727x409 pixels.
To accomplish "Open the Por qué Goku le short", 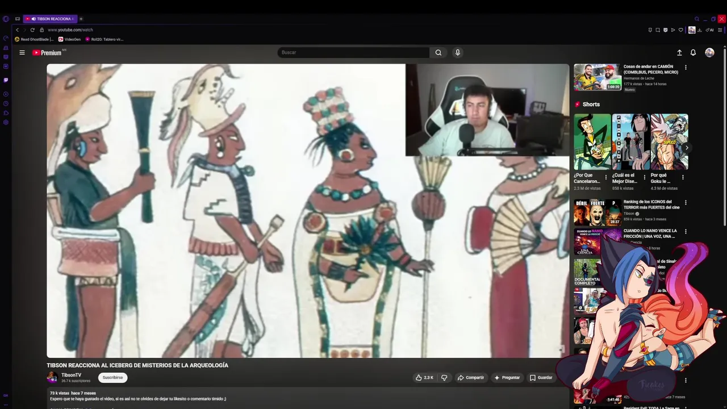I will pyautogui.click(x=669, y=142).
